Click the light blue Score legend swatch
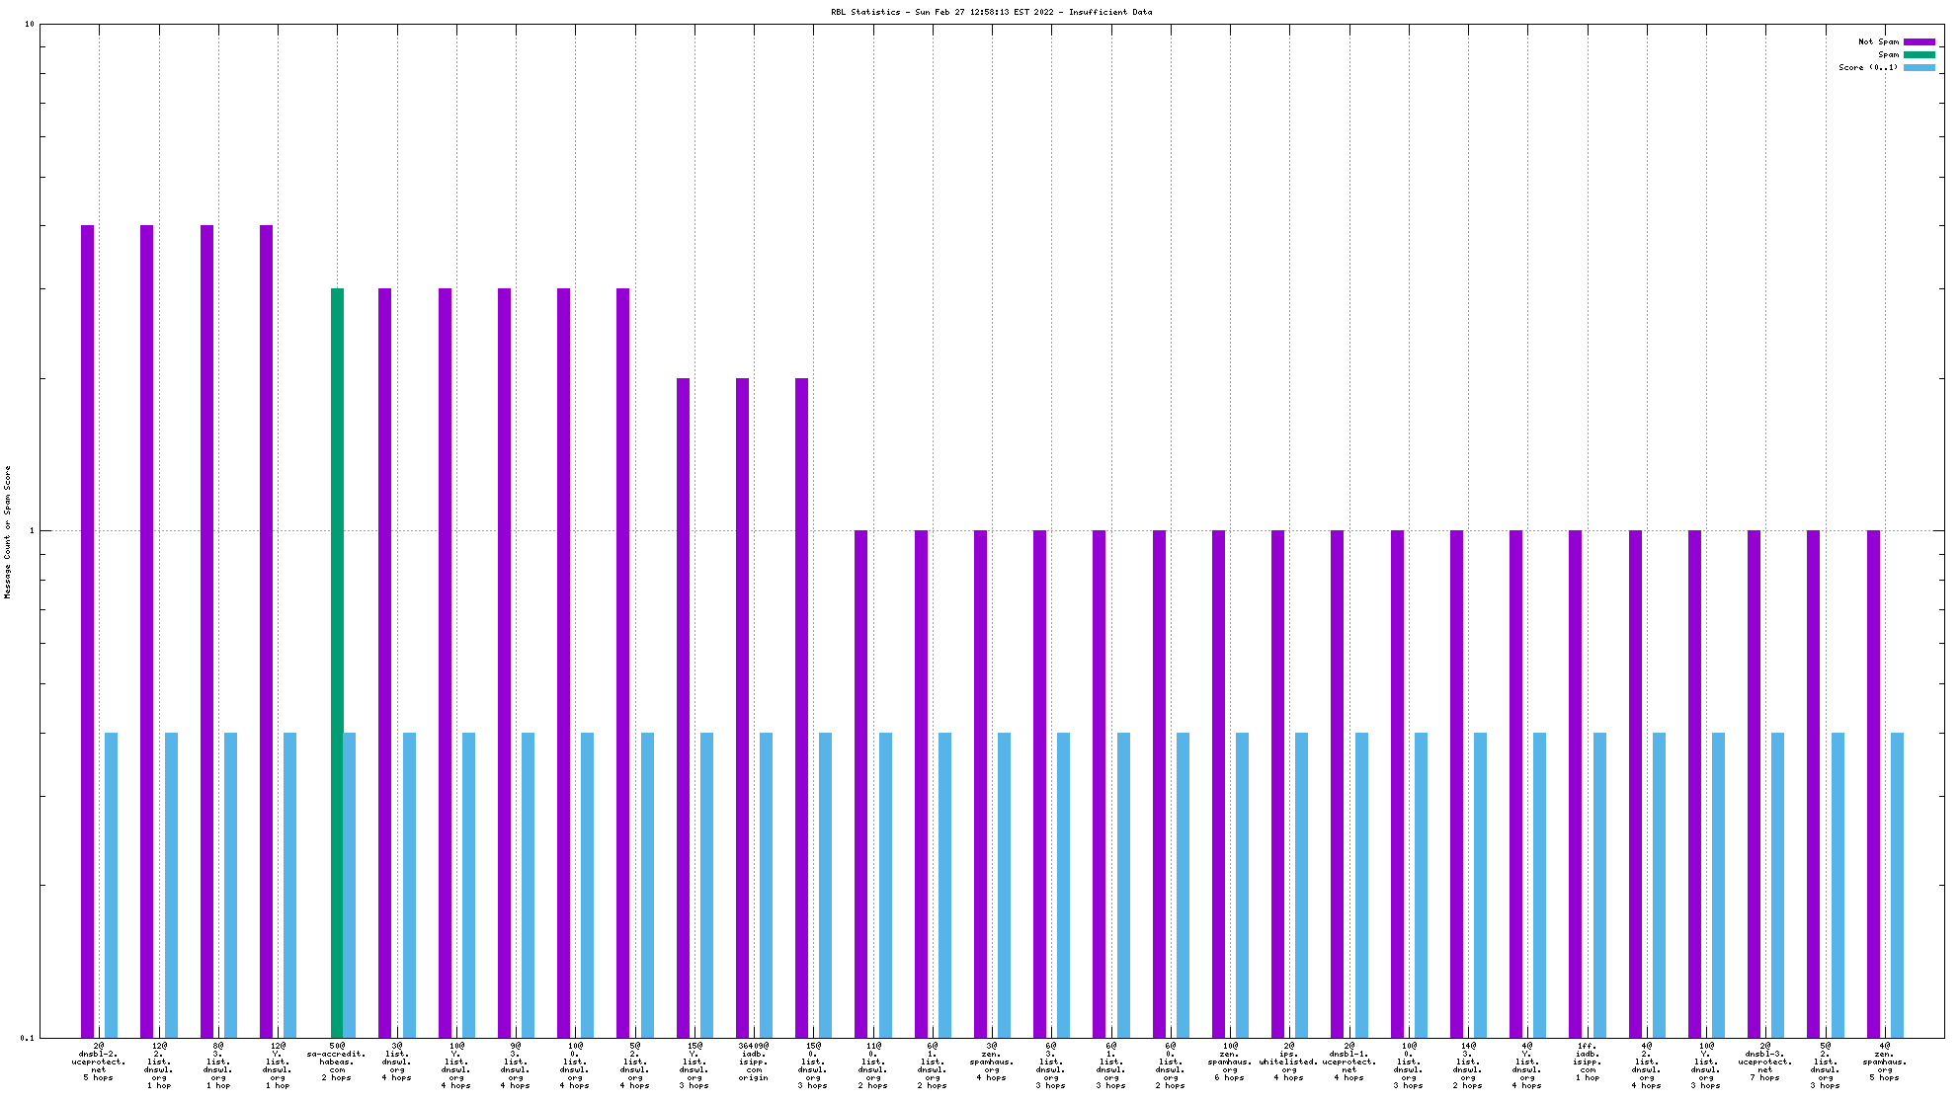The image size is (1960, 1102). click(1919, 67)
